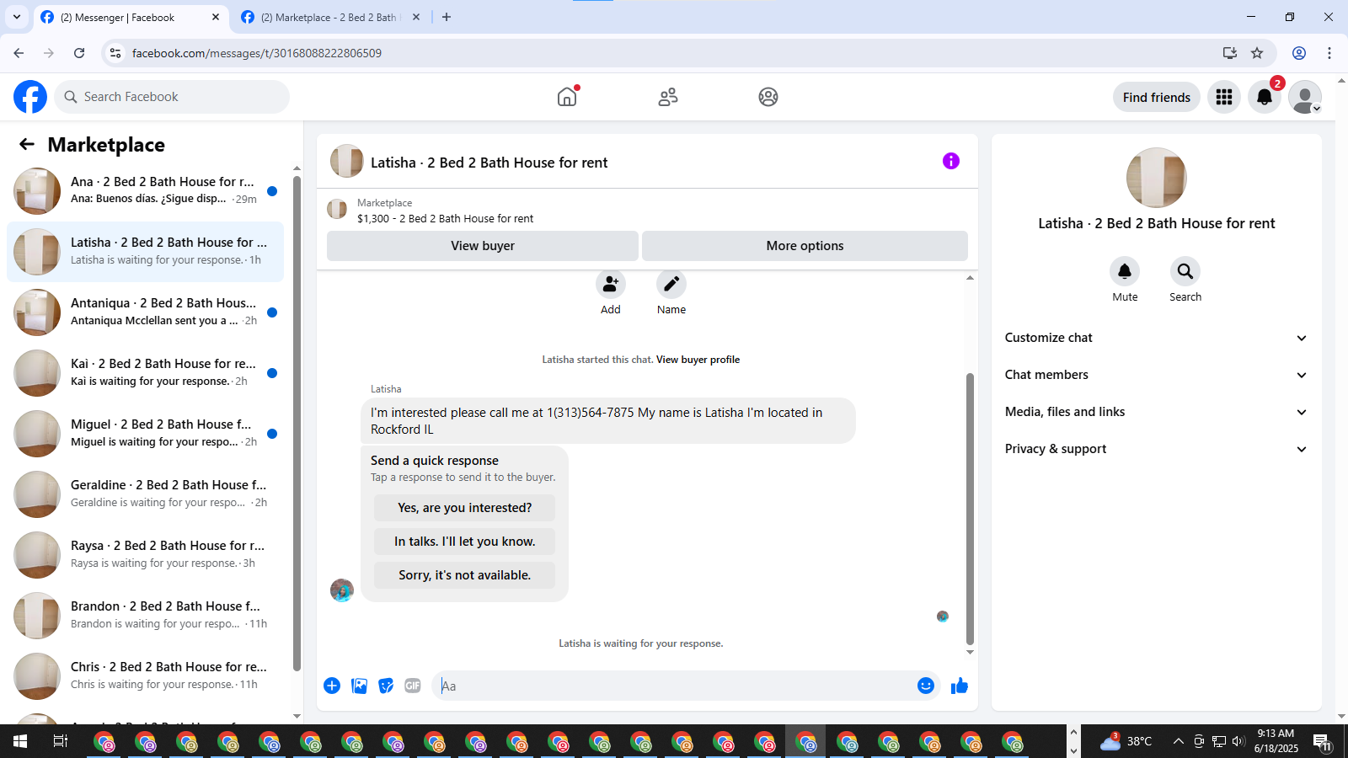Open Ana's conversation

click(145, 191)
